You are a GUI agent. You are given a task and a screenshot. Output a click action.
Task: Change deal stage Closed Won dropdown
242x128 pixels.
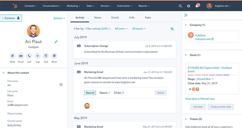205,79
